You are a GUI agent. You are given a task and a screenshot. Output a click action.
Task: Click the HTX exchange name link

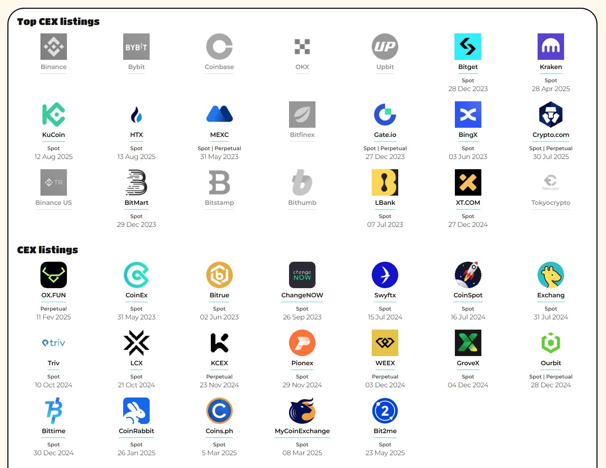tap(136, 135)
